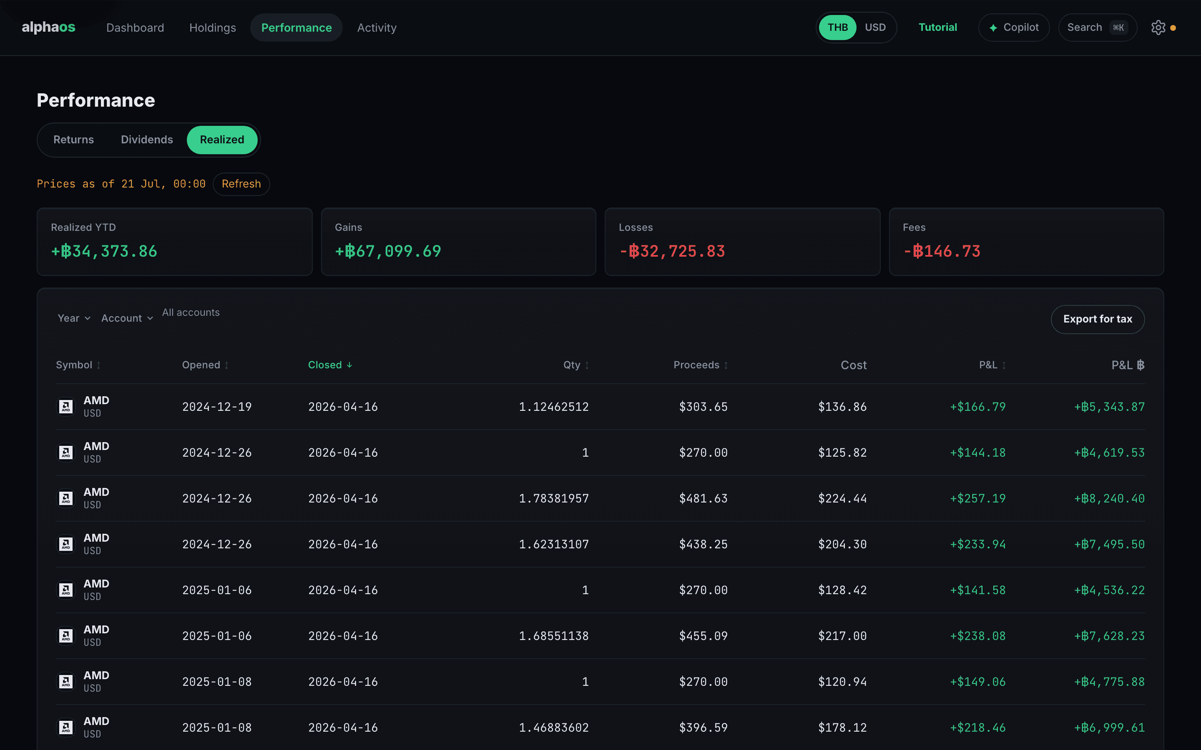Click the Realized YTD +฿34,373.86 card
The image size is (1201, 750).
coord(175,242)
